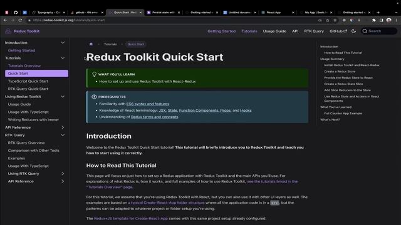The width and height of the screenshot is (401, 225).
Task: Open Chrome three-dot menu
Action: [397, 20]
